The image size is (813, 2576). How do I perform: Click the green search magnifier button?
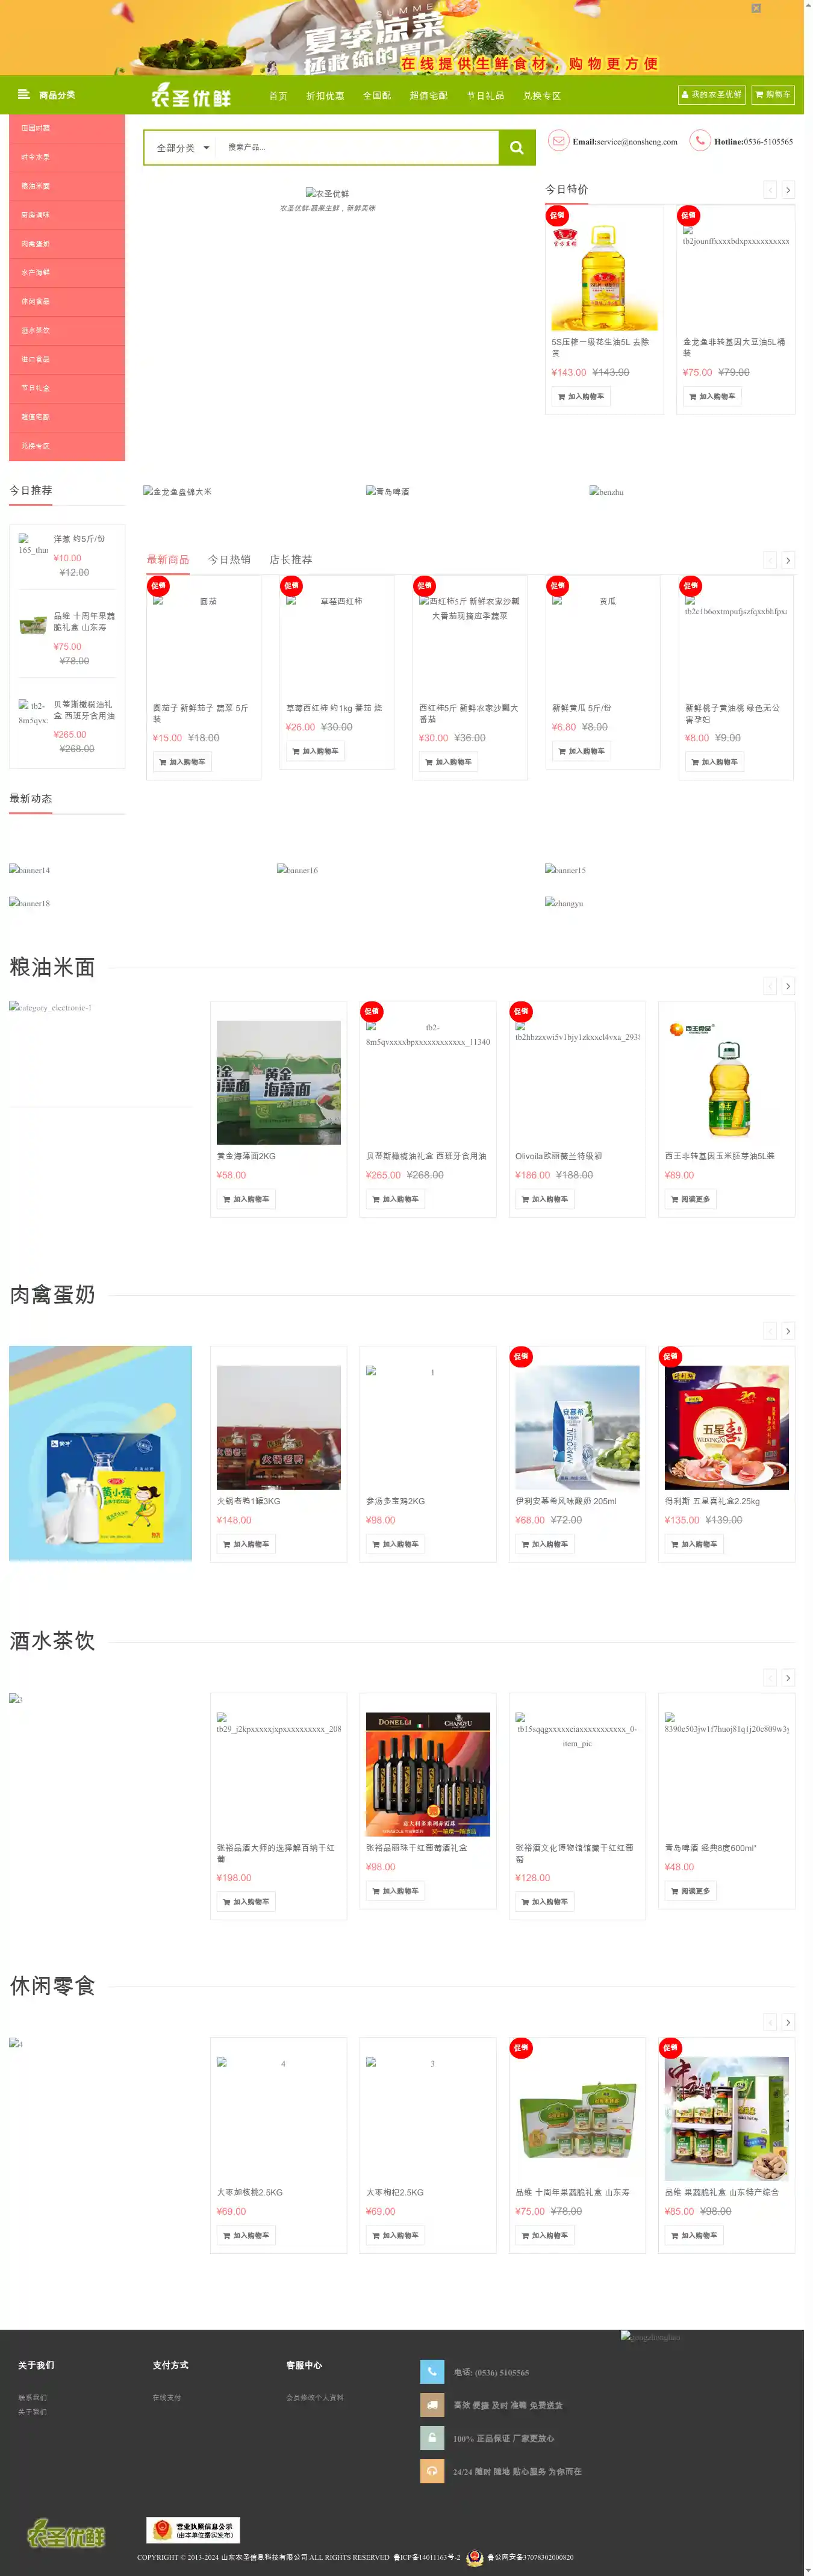[x=516, y=148]
